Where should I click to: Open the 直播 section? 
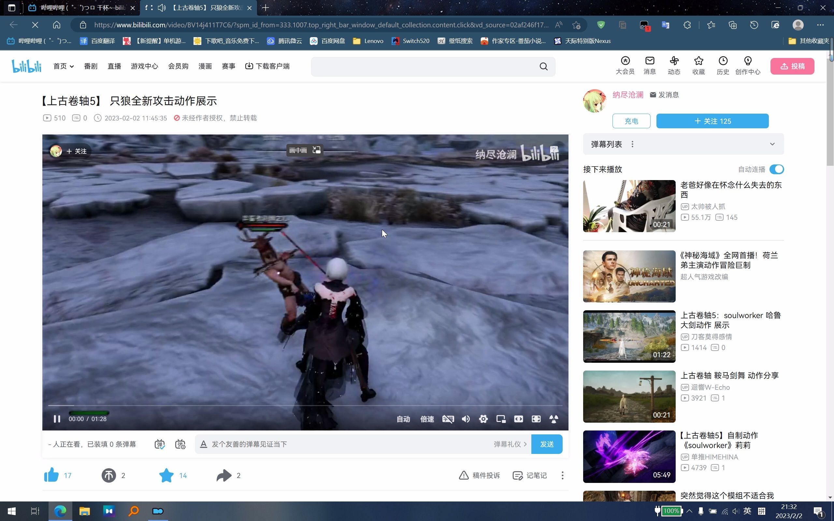[114, 66]
